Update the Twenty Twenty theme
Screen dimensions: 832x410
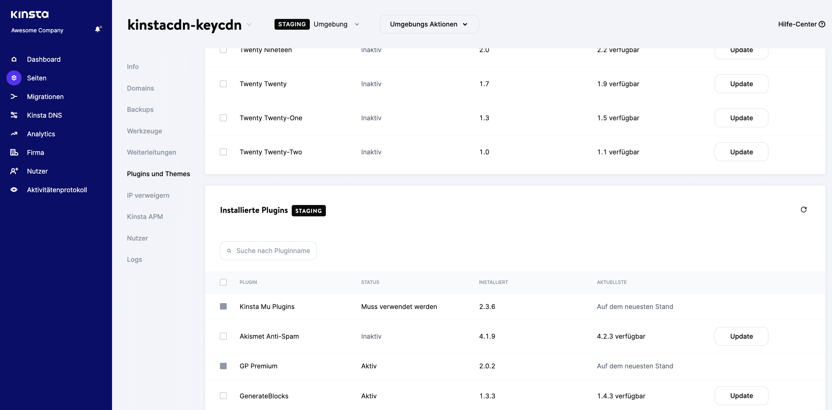741,84
